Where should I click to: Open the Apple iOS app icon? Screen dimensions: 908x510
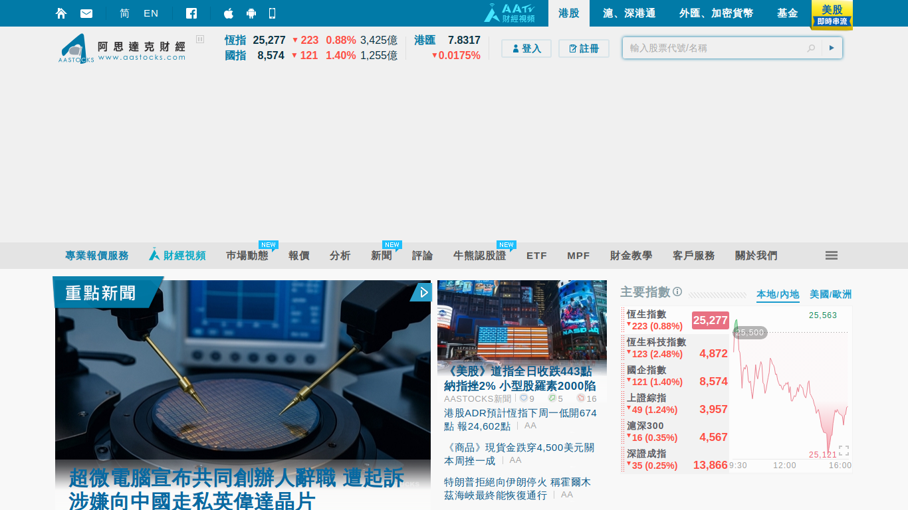(229, 13)
